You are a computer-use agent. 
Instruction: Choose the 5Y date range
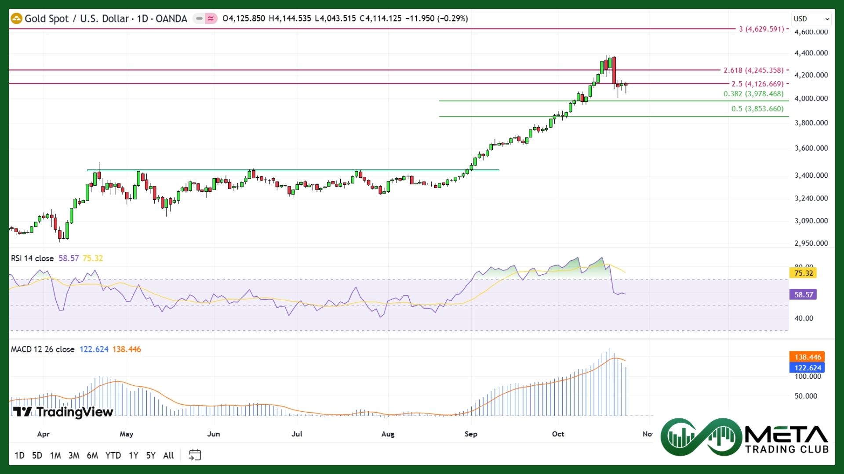(x=150, y=455)
